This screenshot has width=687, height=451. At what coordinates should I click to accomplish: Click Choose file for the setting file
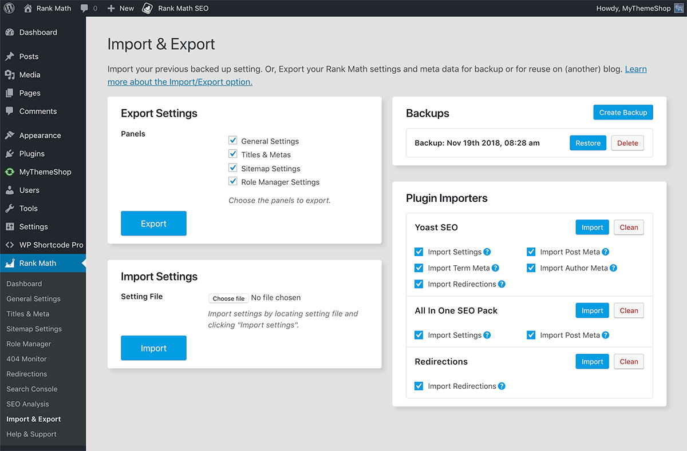(228, 298)
